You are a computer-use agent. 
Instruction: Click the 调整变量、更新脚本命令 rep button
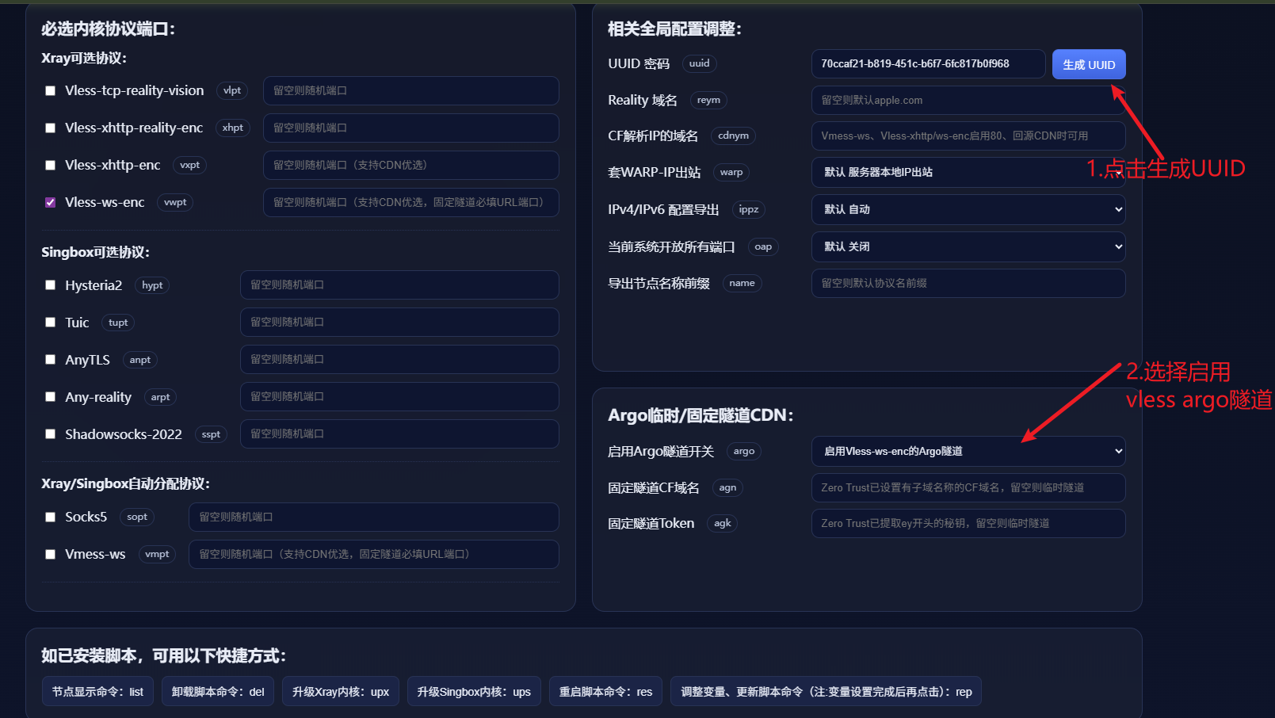(826, 692)
